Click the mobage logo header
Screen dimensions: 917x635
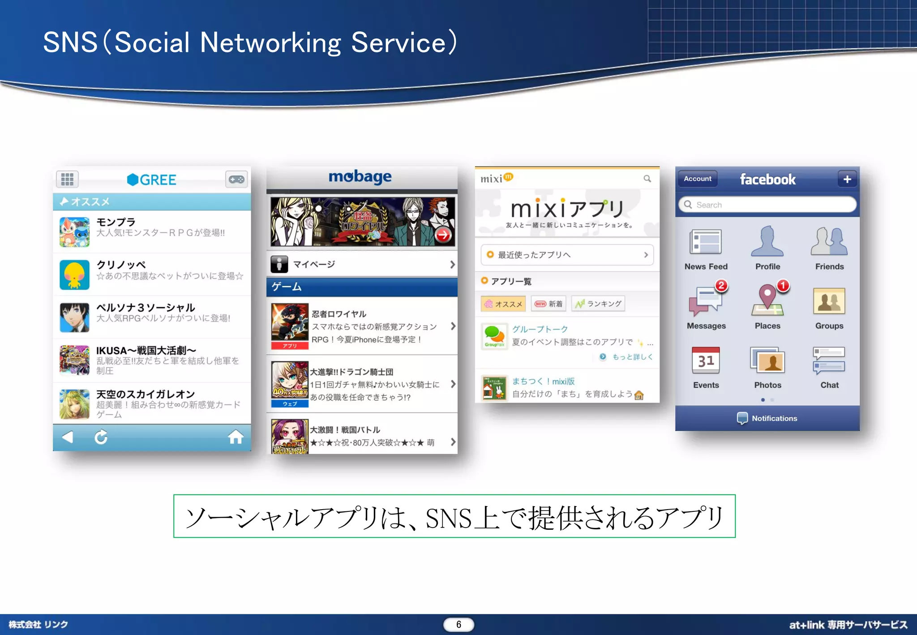point(360,177)
